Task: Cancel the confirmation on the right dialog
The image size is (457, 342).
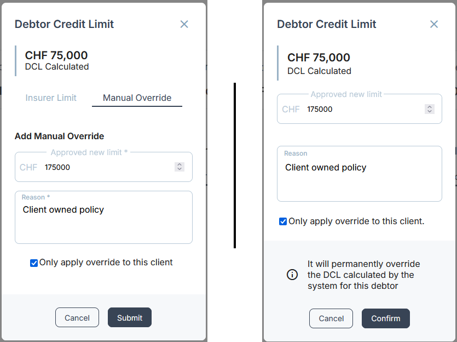Action: click(331, 318)
